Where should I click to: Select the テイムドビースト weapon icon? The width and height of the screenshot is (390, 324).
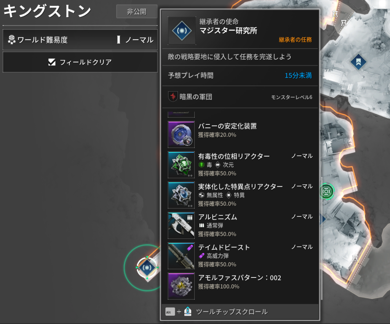181,256
